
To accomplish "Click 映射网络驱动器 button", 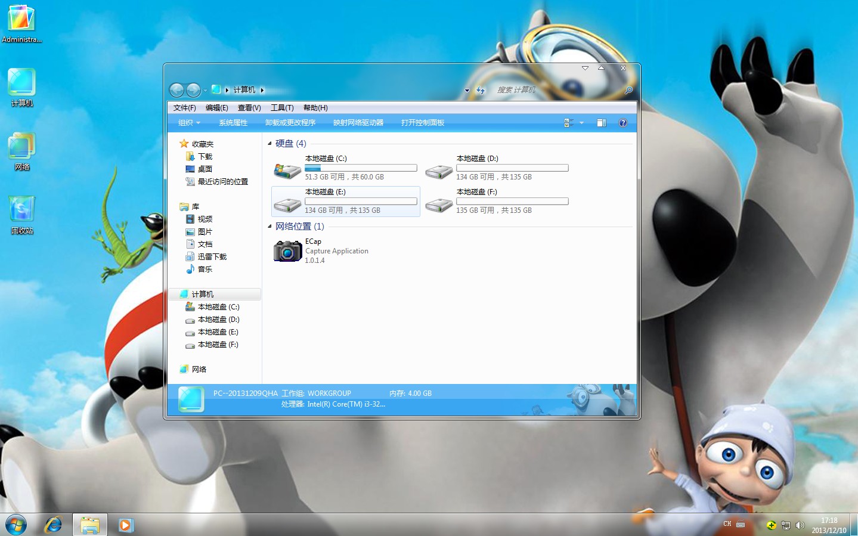I will click(358, 123).
